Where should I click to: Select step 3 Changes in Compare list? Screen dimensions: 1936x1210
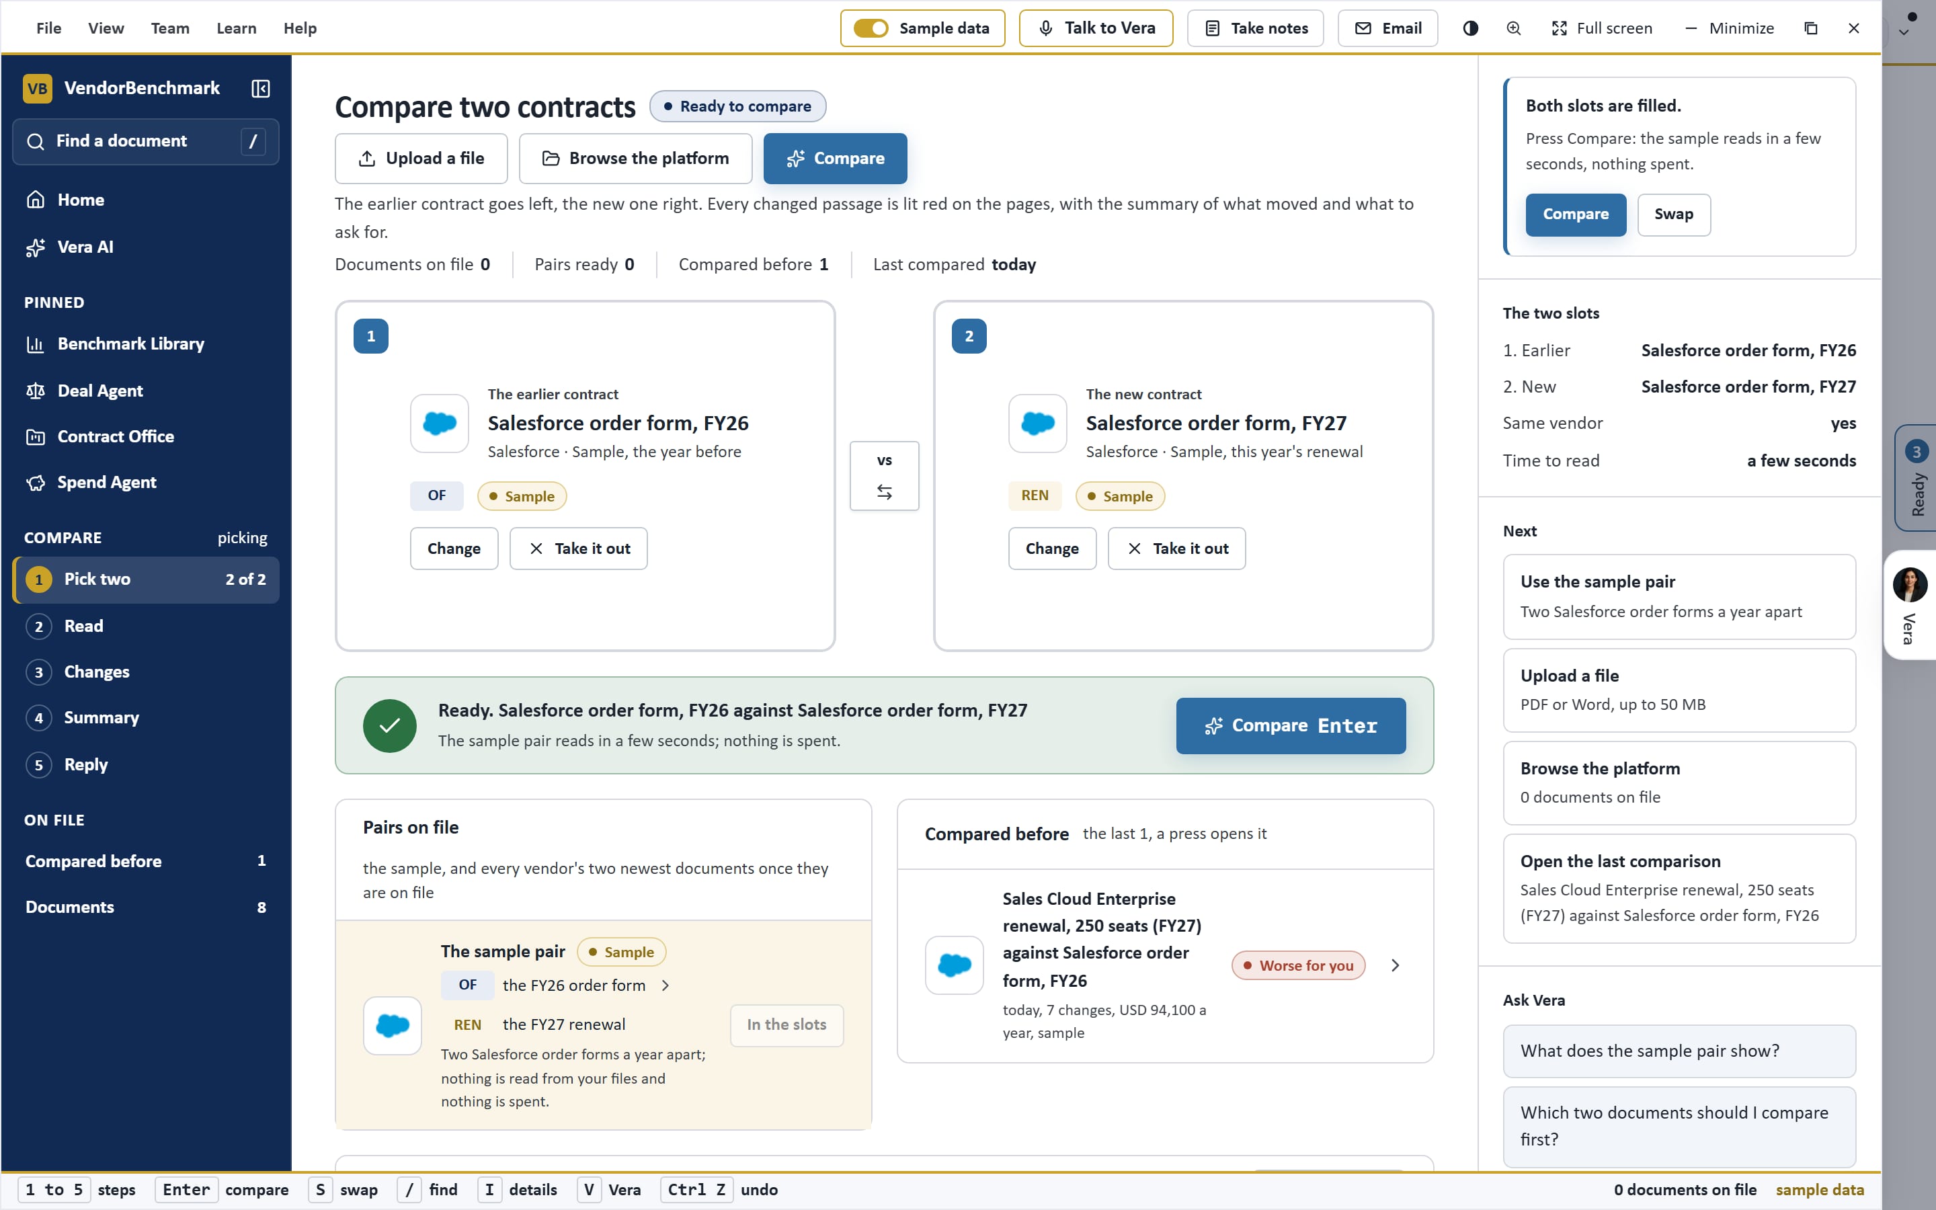pos(146,672)
